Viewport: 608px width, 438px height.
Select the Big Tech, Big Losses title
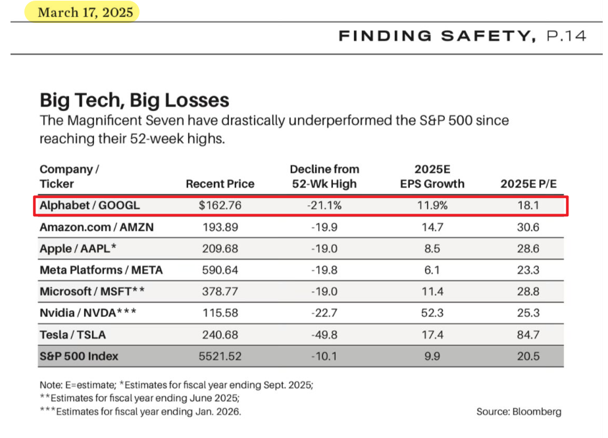pos(134,100)
